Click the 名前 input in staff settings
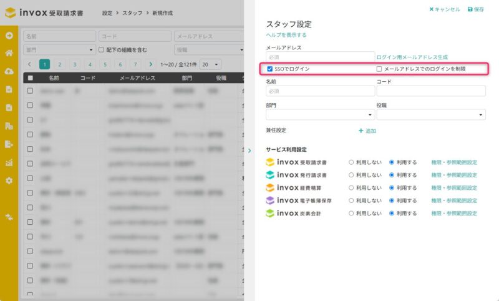499x301 pixels. tap(320, 91)
